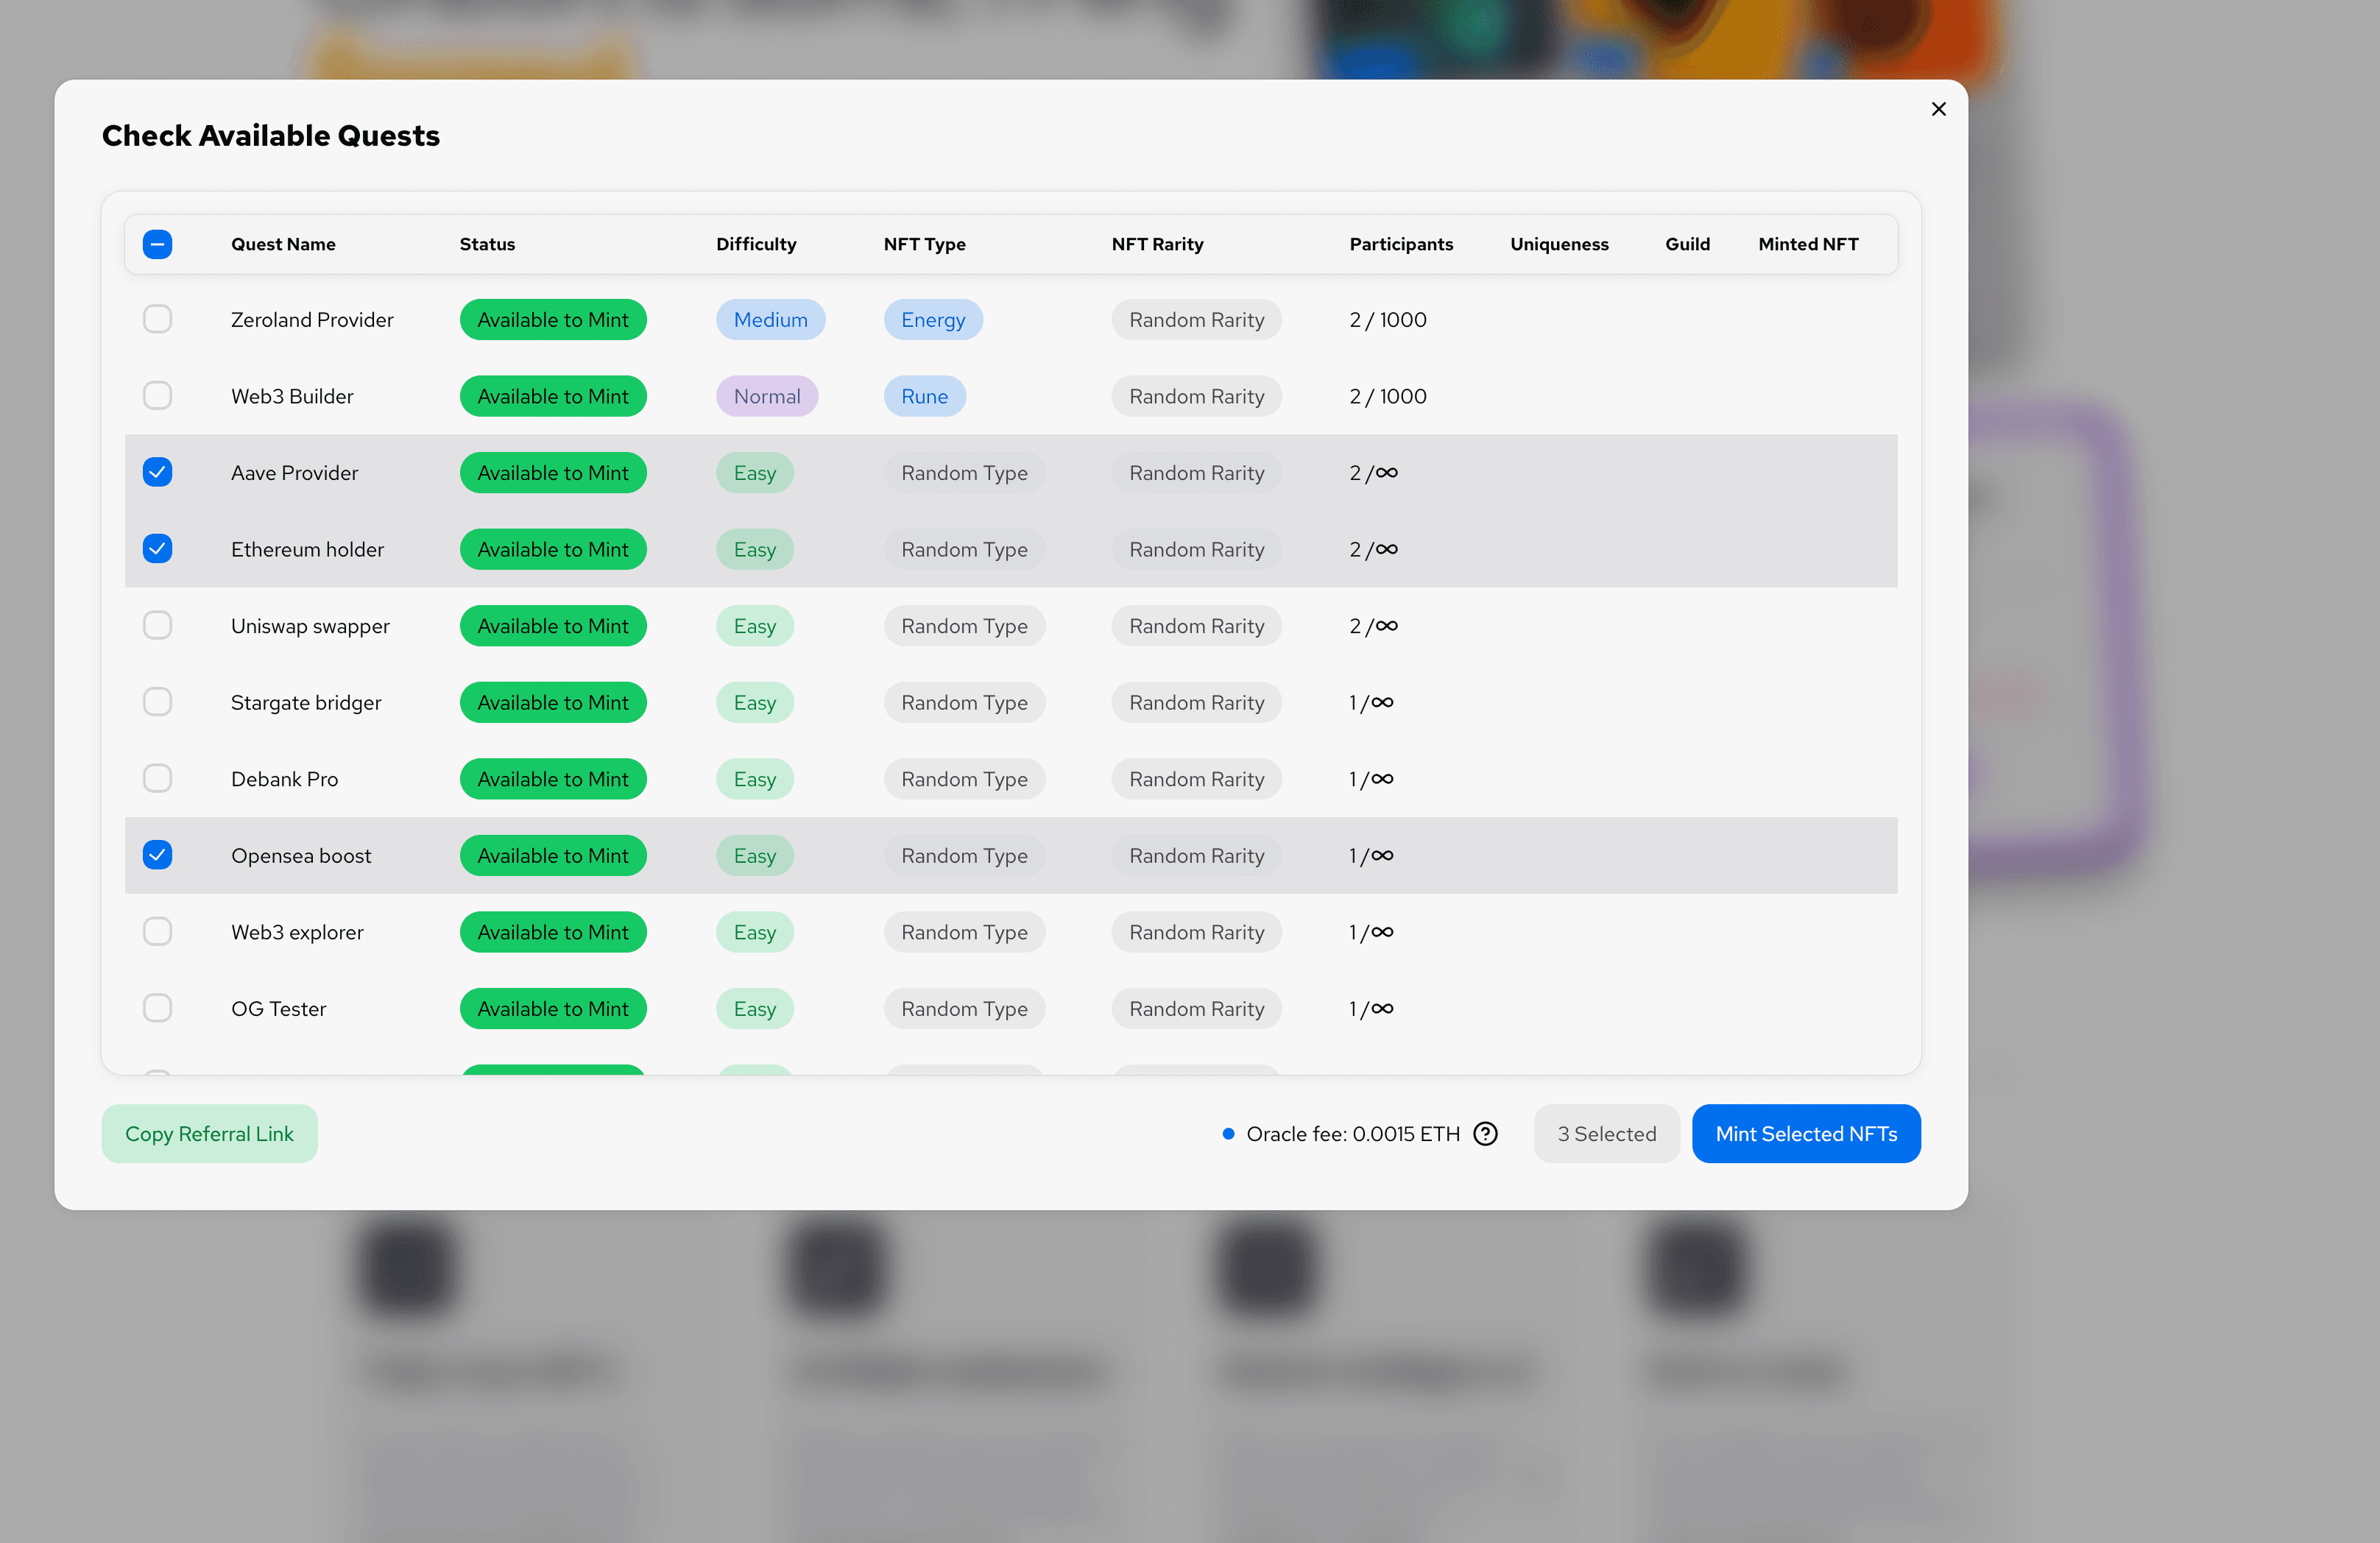Click the Medium difficulty badge for Zeroland Provider

tap(770, 319)
